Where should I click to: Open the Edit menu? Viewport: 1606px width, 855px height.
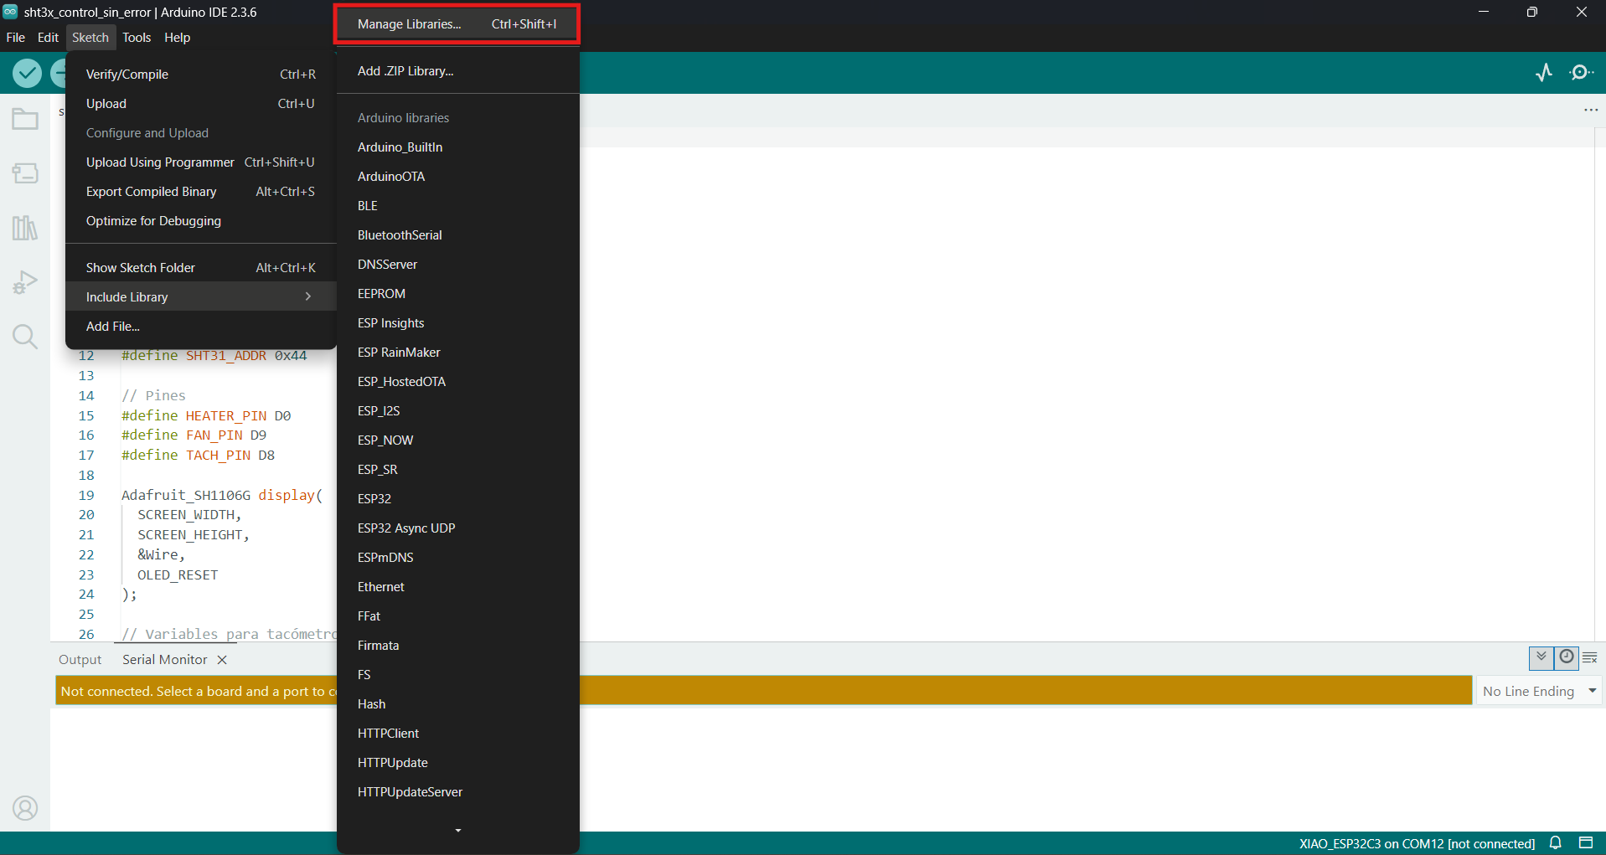click(x=48, y=38)
